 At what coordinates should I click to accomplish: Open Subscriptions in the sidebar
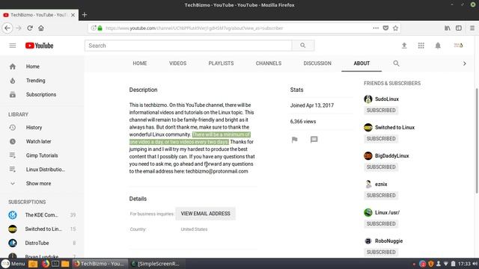pyautogui.click(x=42, y=95)
